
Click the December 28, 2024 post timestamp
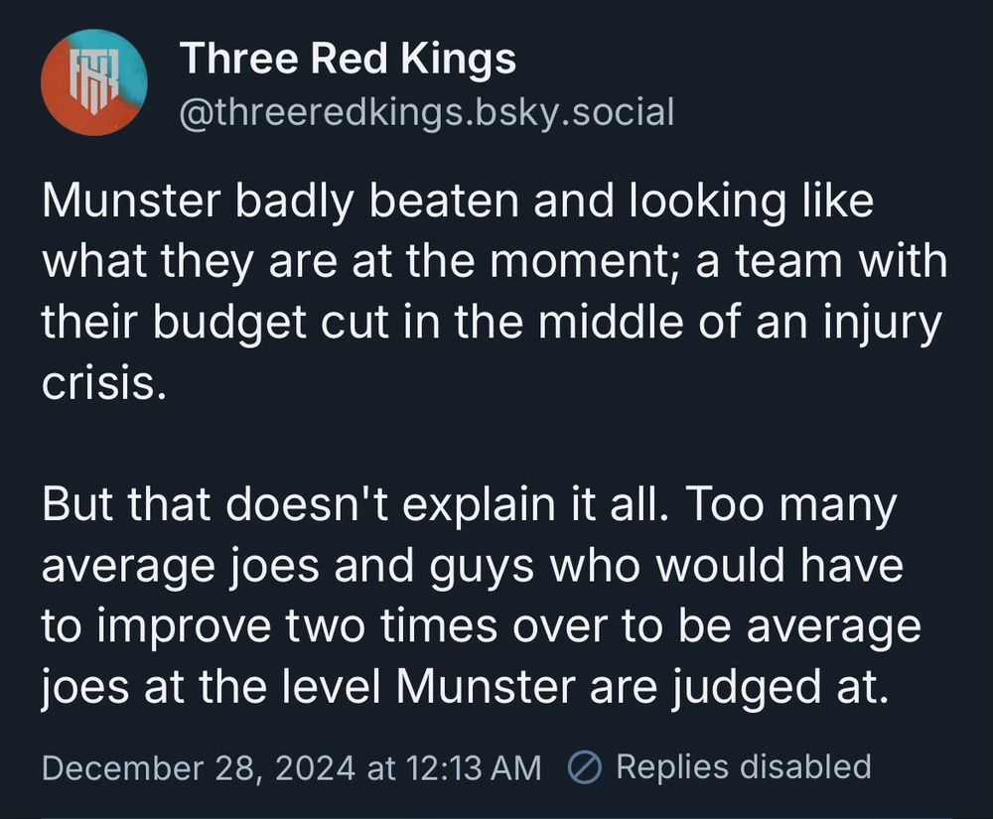tap(292, 767)
